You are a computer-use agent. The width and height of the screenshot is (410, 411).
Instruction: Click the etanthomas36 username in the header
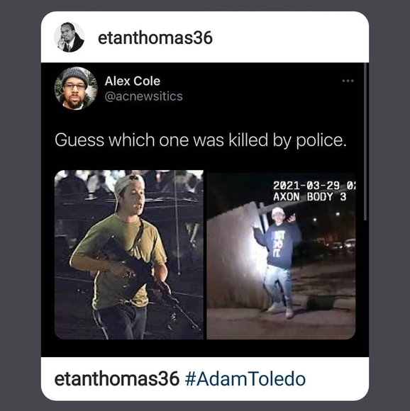click(155, 38)
